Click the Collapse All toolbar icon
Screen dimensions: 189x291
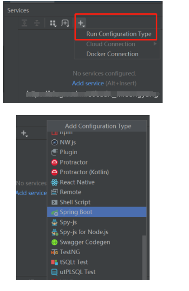37,23
